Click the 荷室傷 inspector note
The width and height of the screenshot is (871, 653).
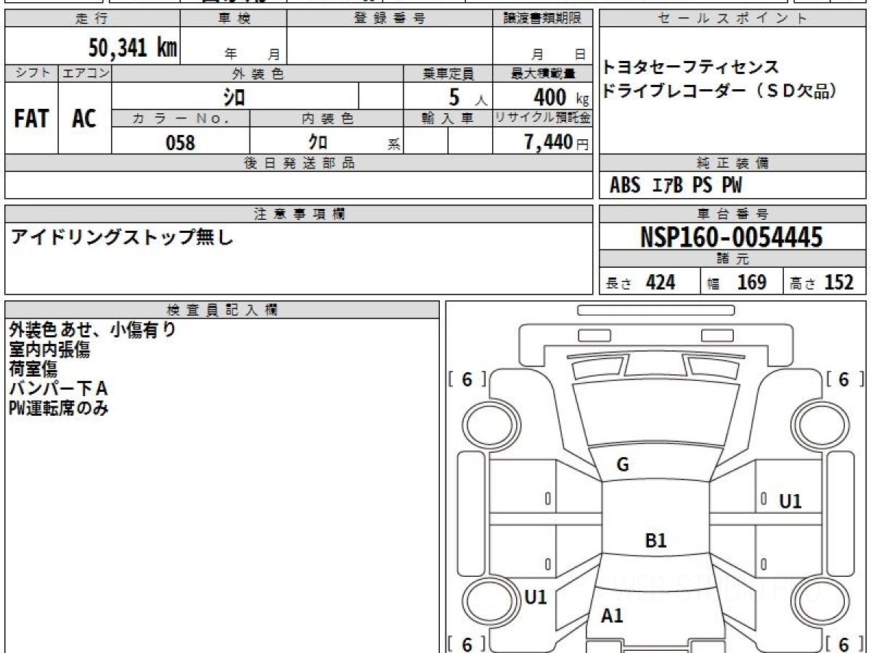point(33,369)
